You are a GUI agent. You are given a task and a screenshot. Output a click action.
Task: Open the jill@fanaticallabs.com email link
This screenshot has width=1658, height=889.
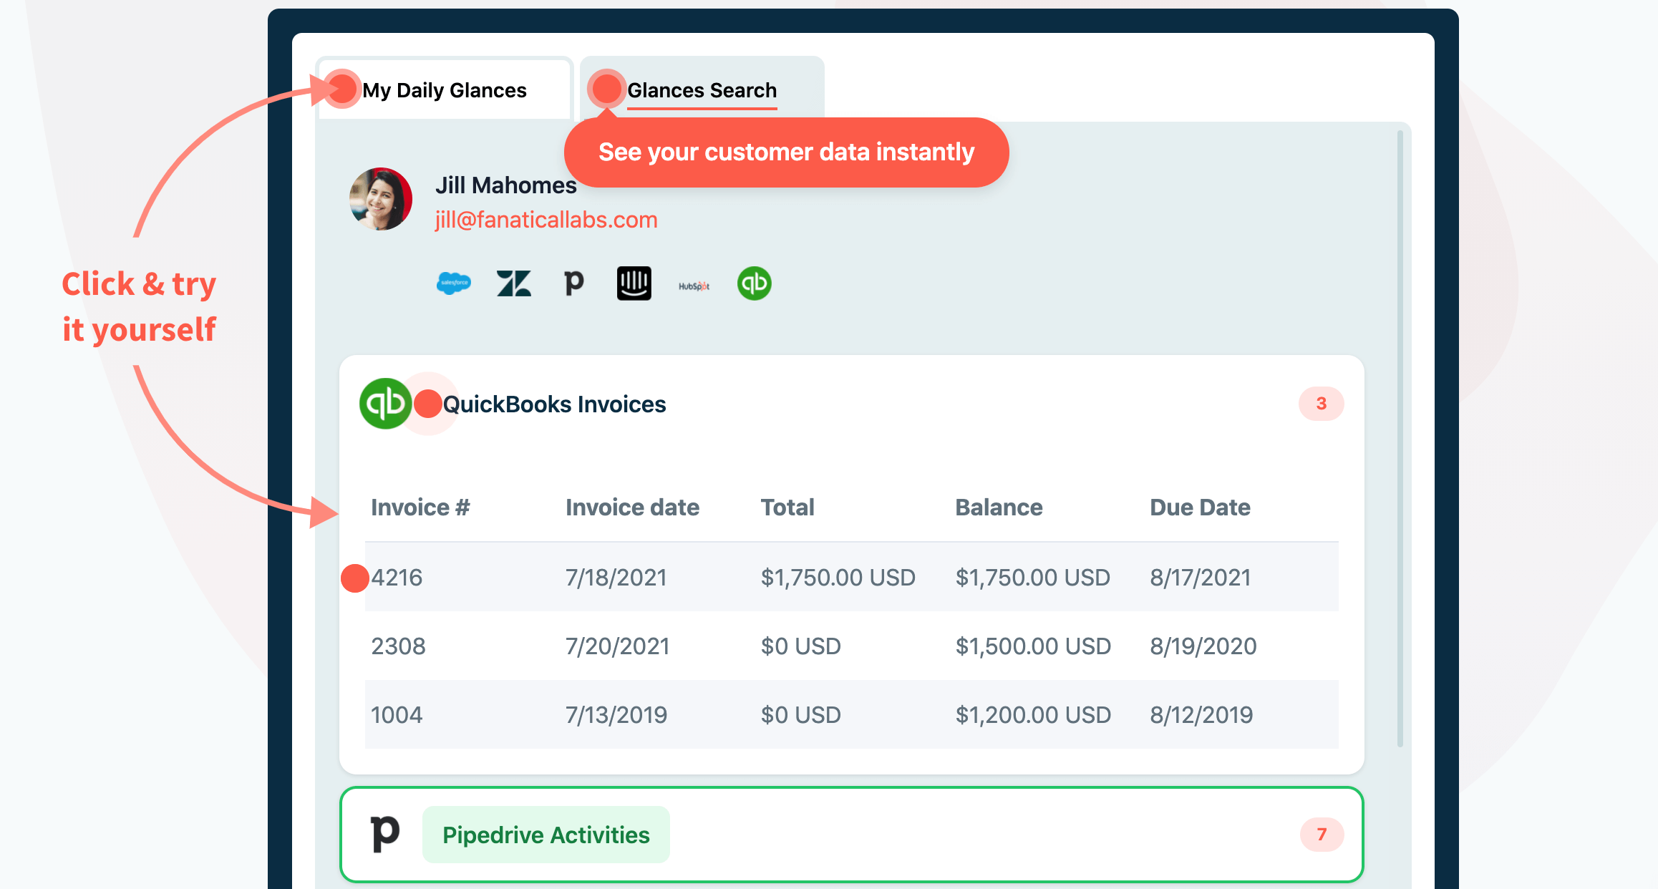546,220
